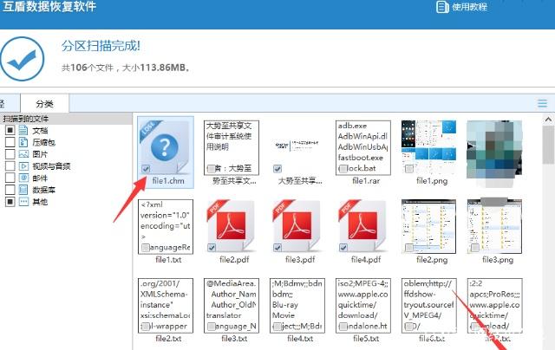Select the file4.txt preview thumbnail
Viewport: 555px width, 350px height.
click(297, 306)
